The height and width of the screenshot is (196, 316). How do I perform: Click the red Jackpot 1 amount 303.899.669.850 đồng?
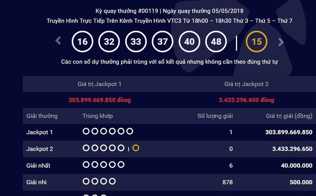click(100, 100)
